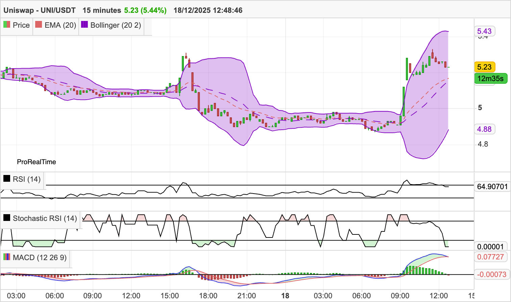Screen dimensions: 511x302
Task: Click the RSI value 64.90701 tag
Action: 492,186
